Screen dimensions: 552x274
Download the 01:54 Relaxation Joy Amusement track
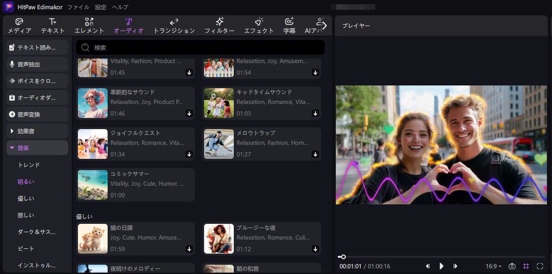click(315, 72)
